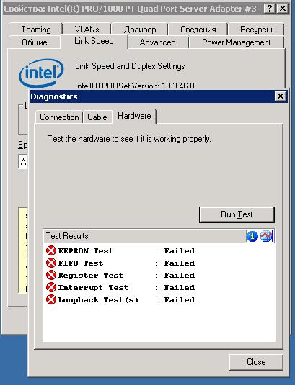The height and width of the screenshot is (385, 295).
Task: Click the red error icon beside EEPROM Test
Action: [51, 250]
